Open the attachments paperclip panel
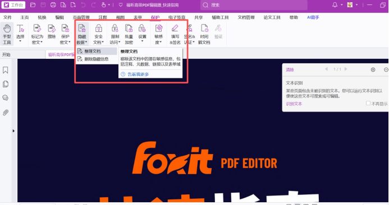The width and height of the screenshot is (389, 205). [x=6, y=113]
